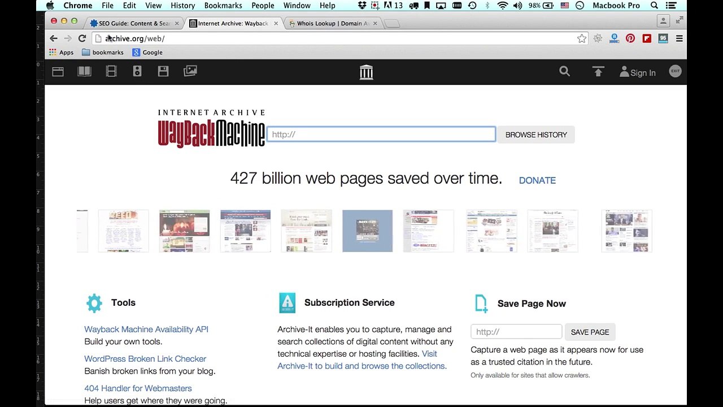Screen dimensions: 723x407
Task: Click Chrome profile person button
Action: coord(663,21)
